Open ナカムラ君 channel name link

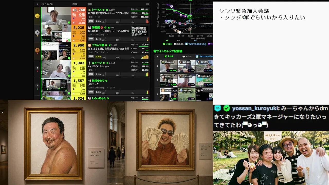click(x=98, y=45)
